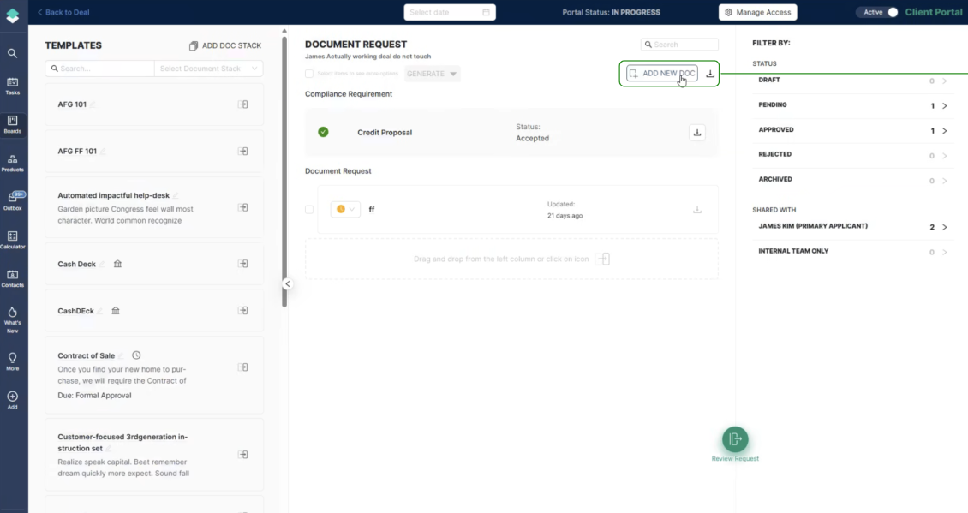
Task: Open the Select Document Stack dropdown
Action: [209, 69]
